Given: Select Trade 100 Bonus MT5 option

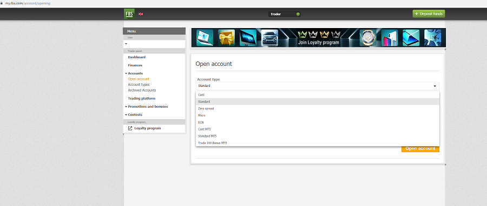Looking at the screenshot, I should click(x=318, y=143).
